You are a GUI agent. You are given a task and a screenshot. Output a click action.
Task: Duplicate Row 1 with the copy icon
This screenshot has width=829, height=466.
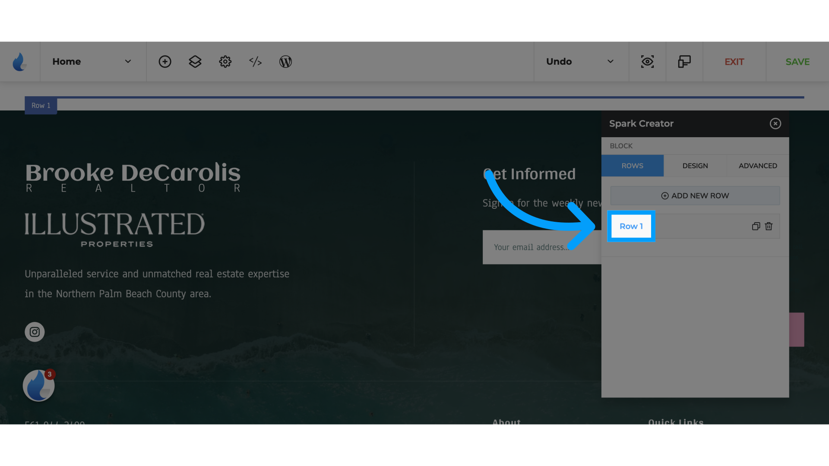(x=756, y=226)
